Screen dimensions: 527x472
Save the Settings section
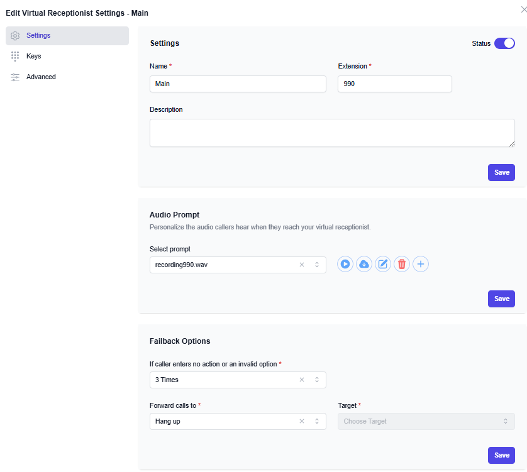point(501,172)
